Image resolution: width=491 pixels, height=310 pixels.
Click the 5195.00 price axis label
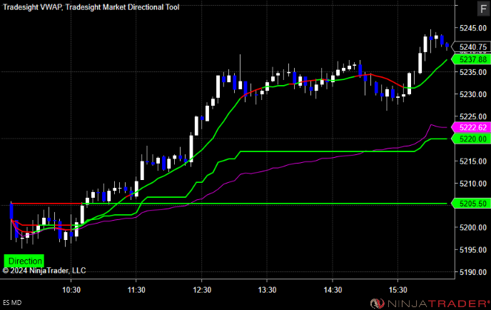(x=473, y=250)
